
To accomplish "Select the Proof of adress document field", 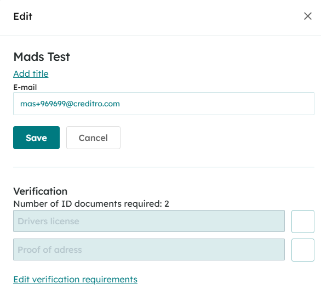I will click(149, 249).
